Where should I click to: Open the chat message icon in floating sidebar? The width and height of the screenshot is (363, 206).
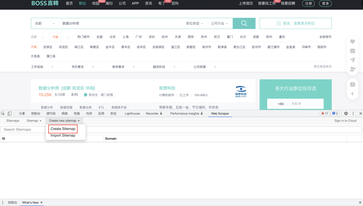352,51
